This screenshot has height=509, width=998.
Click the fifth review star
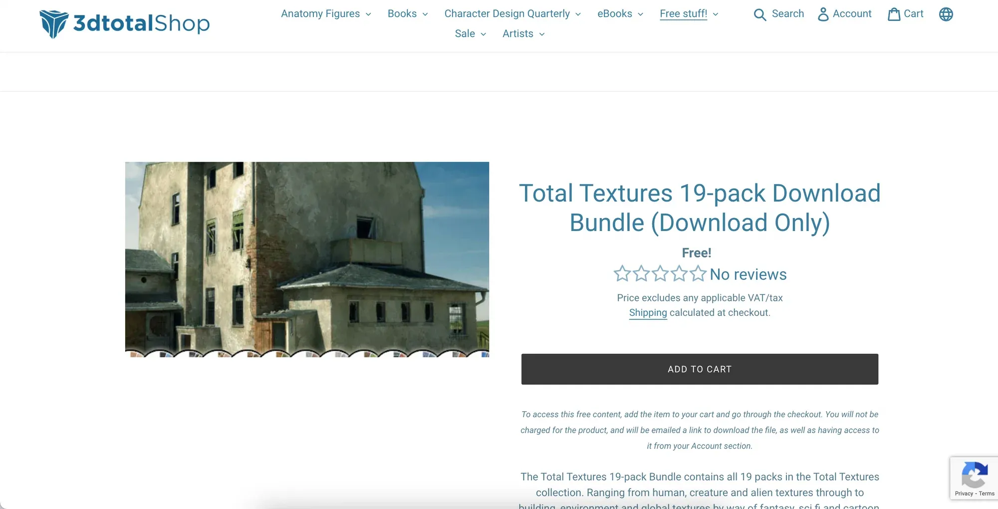tap(698, 274)
